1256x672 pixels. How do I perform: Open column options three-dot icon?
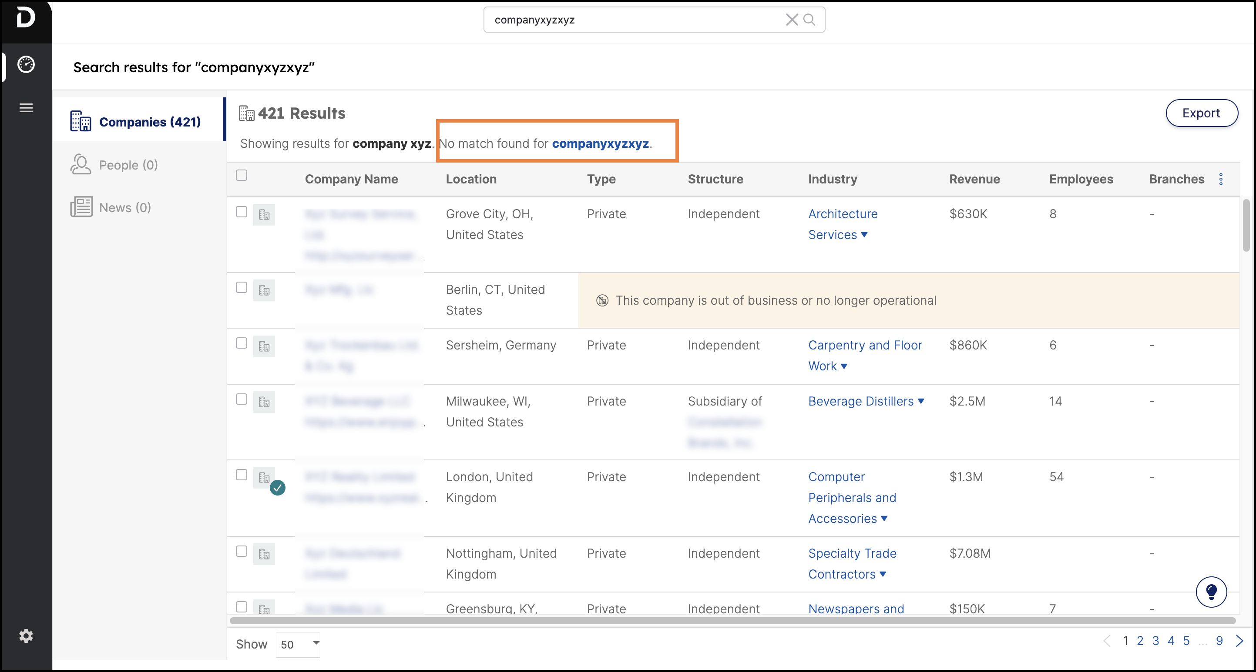click(x=1221, y=179)
